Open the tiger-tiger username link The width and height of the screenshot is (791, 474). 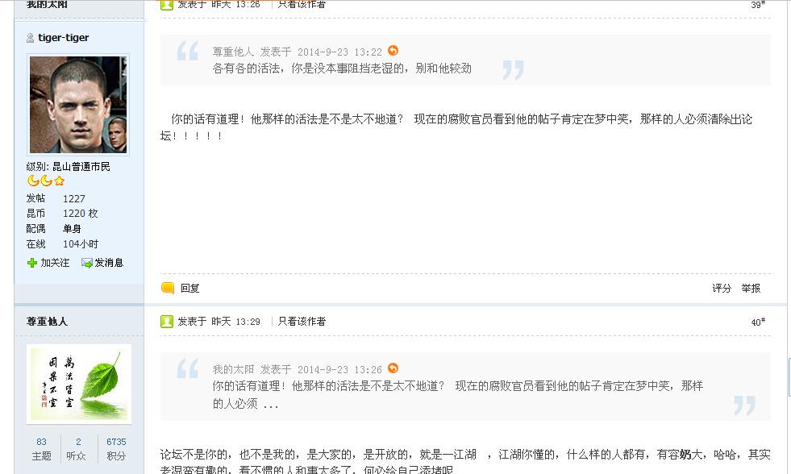point(63,37)
